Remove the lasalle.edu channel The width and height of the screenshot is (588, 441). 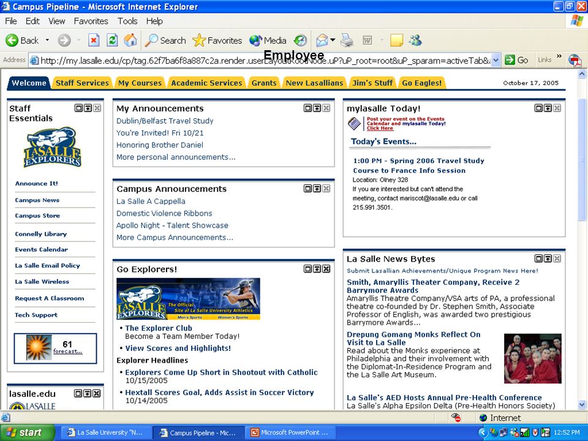[x=96, y=393]
